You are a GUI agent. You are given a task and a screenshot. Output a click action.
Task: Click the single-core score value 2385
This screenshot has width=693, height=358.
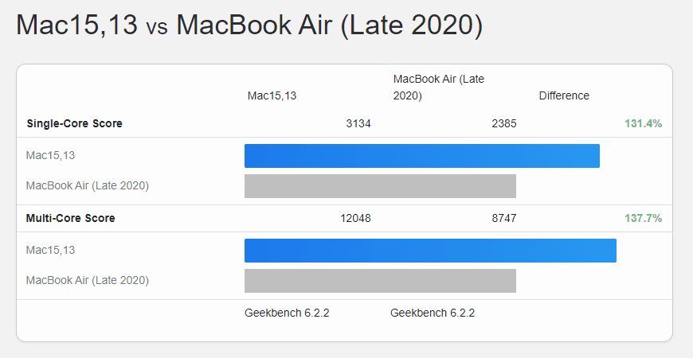pyautogui.click(x=503, y=123)
